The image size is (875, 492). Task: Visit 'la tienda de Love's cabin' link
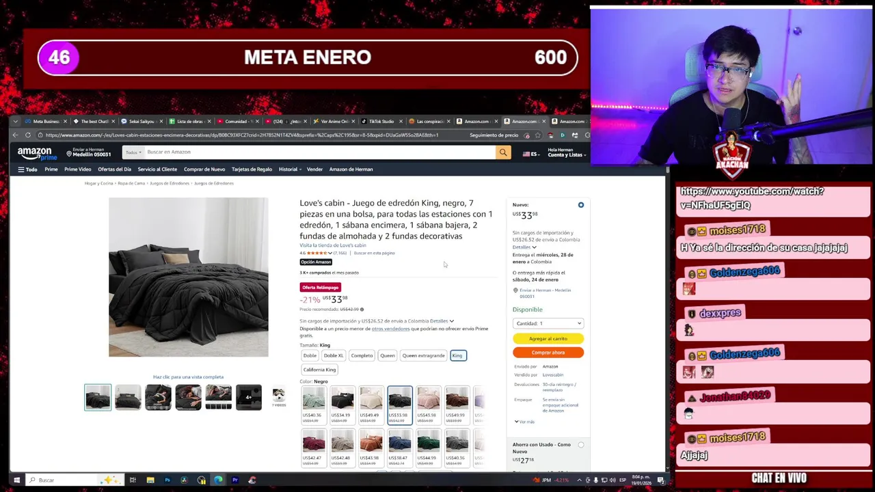tap(333, 245)
